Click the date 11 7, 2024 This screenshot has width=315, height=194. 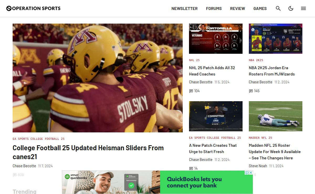pos(45,166)
